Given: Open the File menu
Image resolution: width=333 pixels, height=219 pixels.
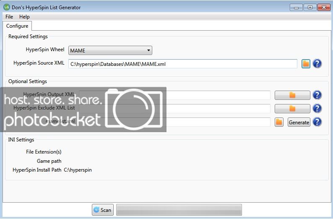Looking at the screenshot, I should (x=9, y=17).
